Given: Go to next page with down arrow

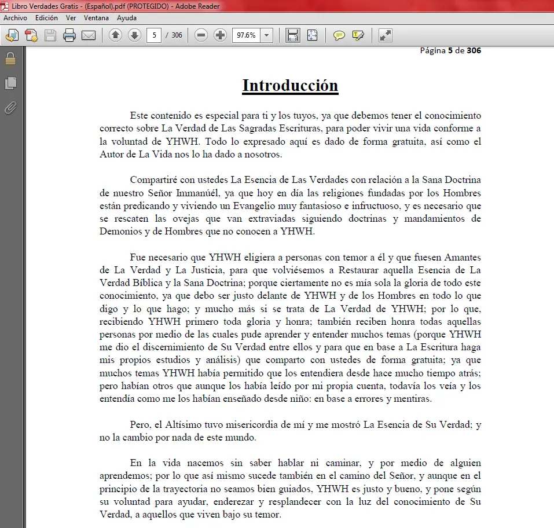Looking at the screenshot, I should point(134,35).
